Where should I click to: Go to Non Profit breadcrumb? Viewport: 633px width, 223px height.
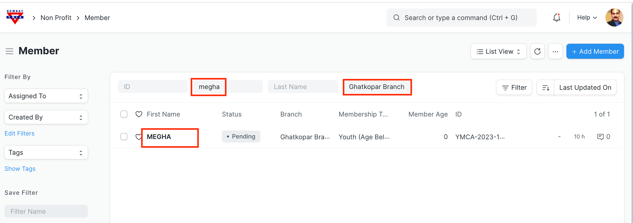point(56,18)
